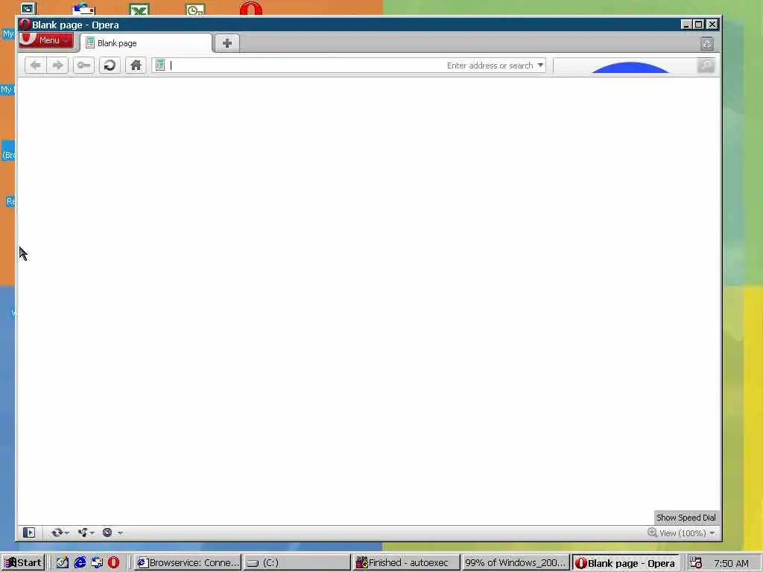Go back with the Back arrow
The image size is (763, 572).
[x=36, y=66]
